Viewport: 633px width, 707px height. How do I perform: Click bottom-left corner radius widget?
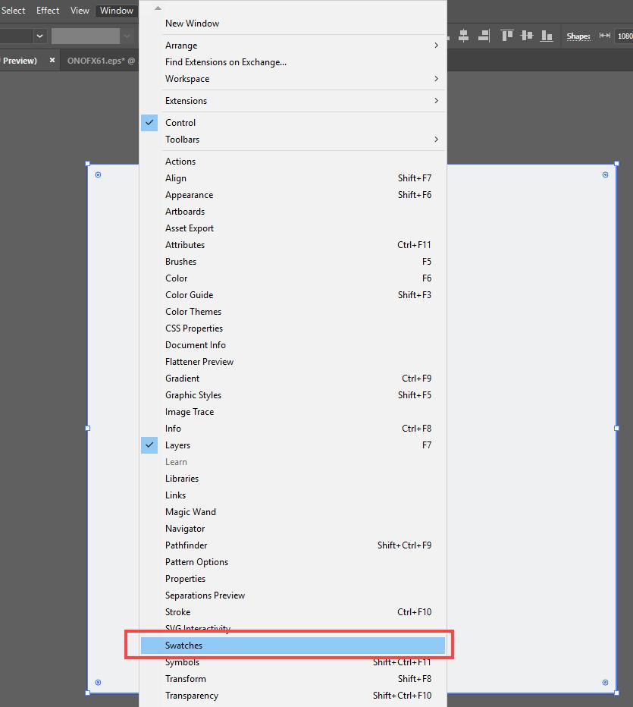(99, 683)
